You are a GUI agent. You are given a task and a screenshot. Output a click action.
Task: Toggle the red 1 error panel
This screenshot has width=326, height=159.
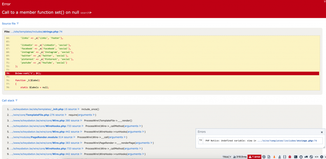coord(254,157)
